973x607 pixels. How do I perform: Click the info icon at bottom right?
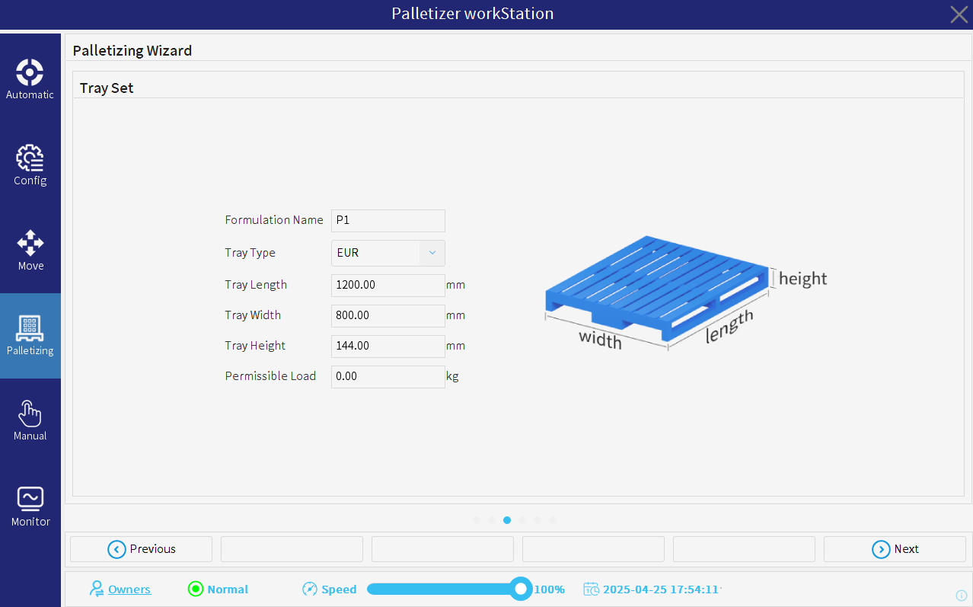point(962,595)
